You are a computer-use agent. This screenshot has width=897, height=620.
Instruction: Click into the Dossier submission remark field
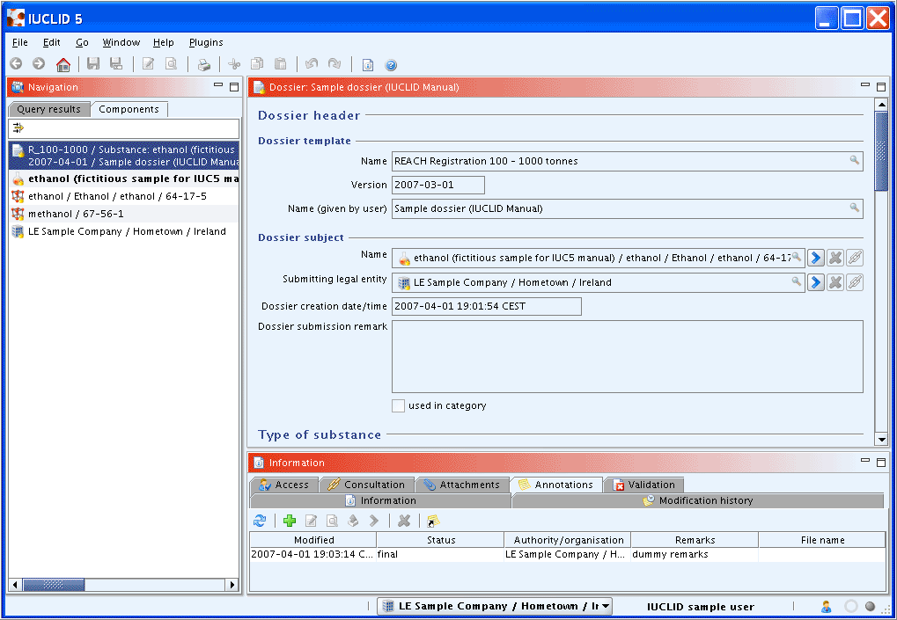pos(627,356)
